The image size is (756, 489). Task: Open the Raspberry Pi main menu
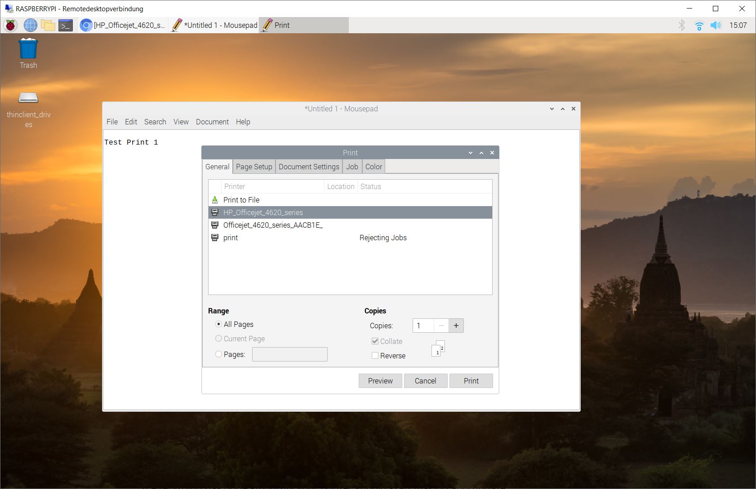point(10,25)
